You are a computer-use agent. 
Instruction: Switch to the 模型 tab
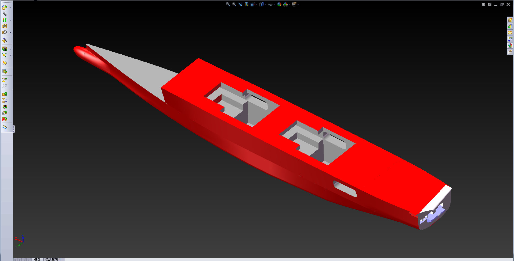click(x=37, y=259)
